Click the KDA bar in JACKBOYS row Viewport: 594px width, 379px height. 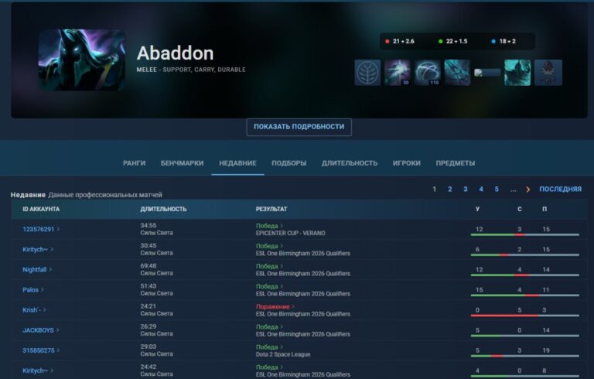click(524, 336)
